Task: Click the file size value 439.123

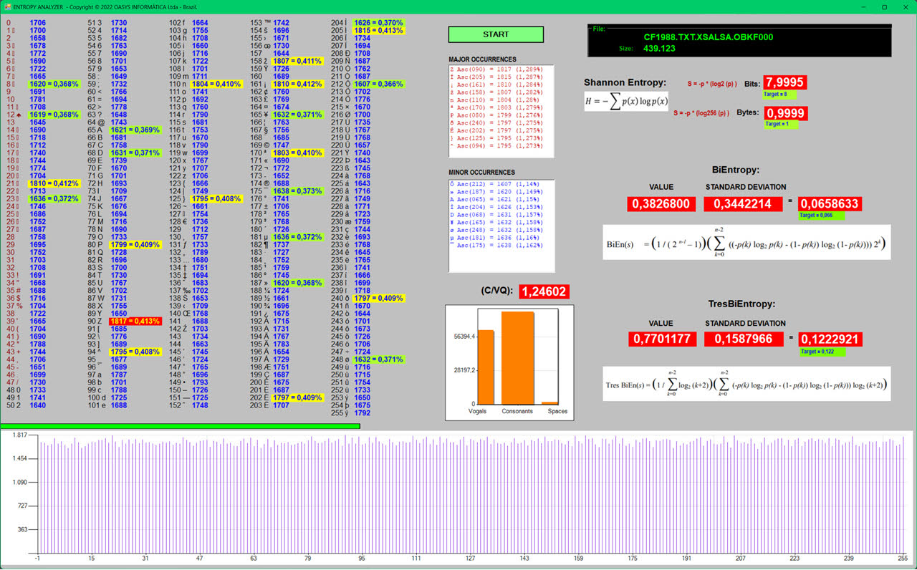Action: tap(659, 49)
